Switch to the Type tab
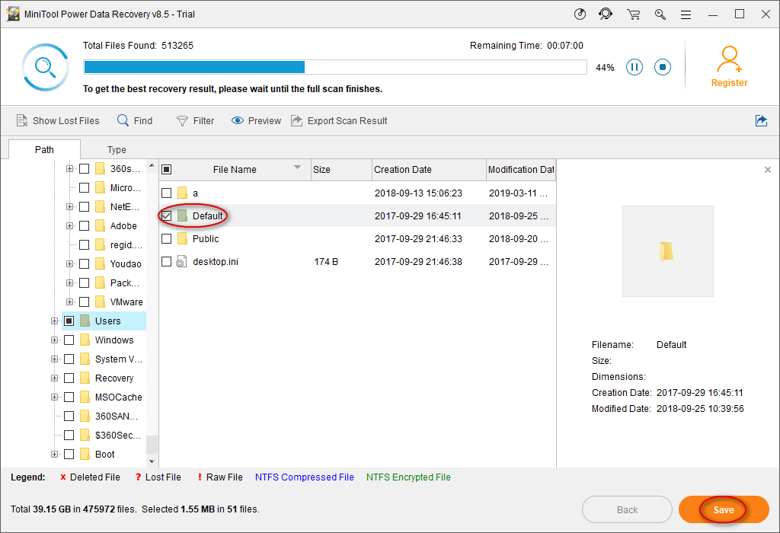This screenshot has width=780, height=533. tap(117, 150)
